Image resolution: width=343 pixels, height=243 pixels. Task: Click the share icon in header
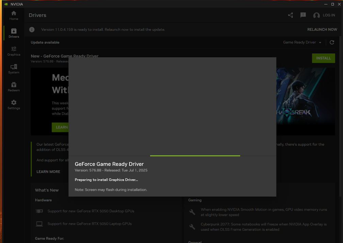pos(291,15)
